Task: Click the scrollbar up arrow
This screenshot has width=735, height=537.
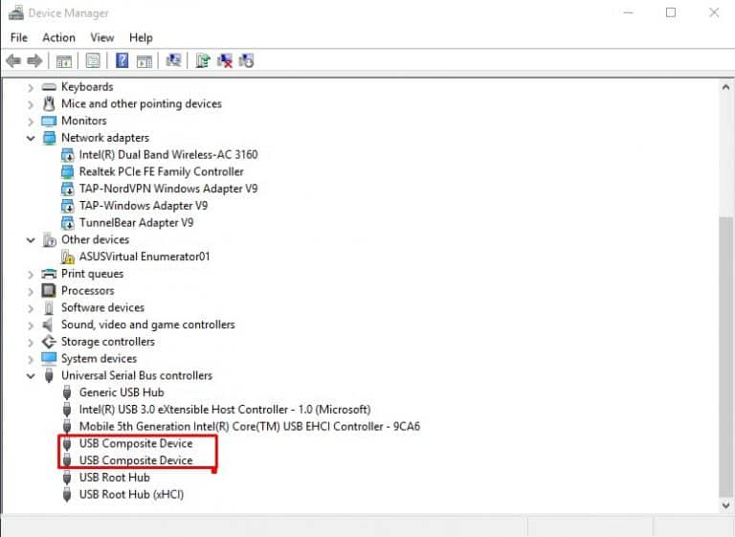Action: coord(725,87)
